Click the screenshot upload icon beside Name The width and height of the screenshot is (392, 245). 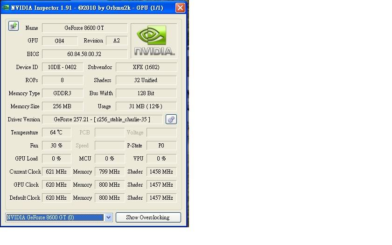point(14,26)
